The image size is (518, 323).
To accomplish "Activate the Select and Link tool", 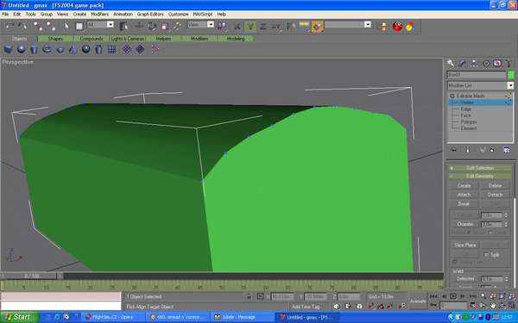I will pyautogui.click(x=38, y=26).
